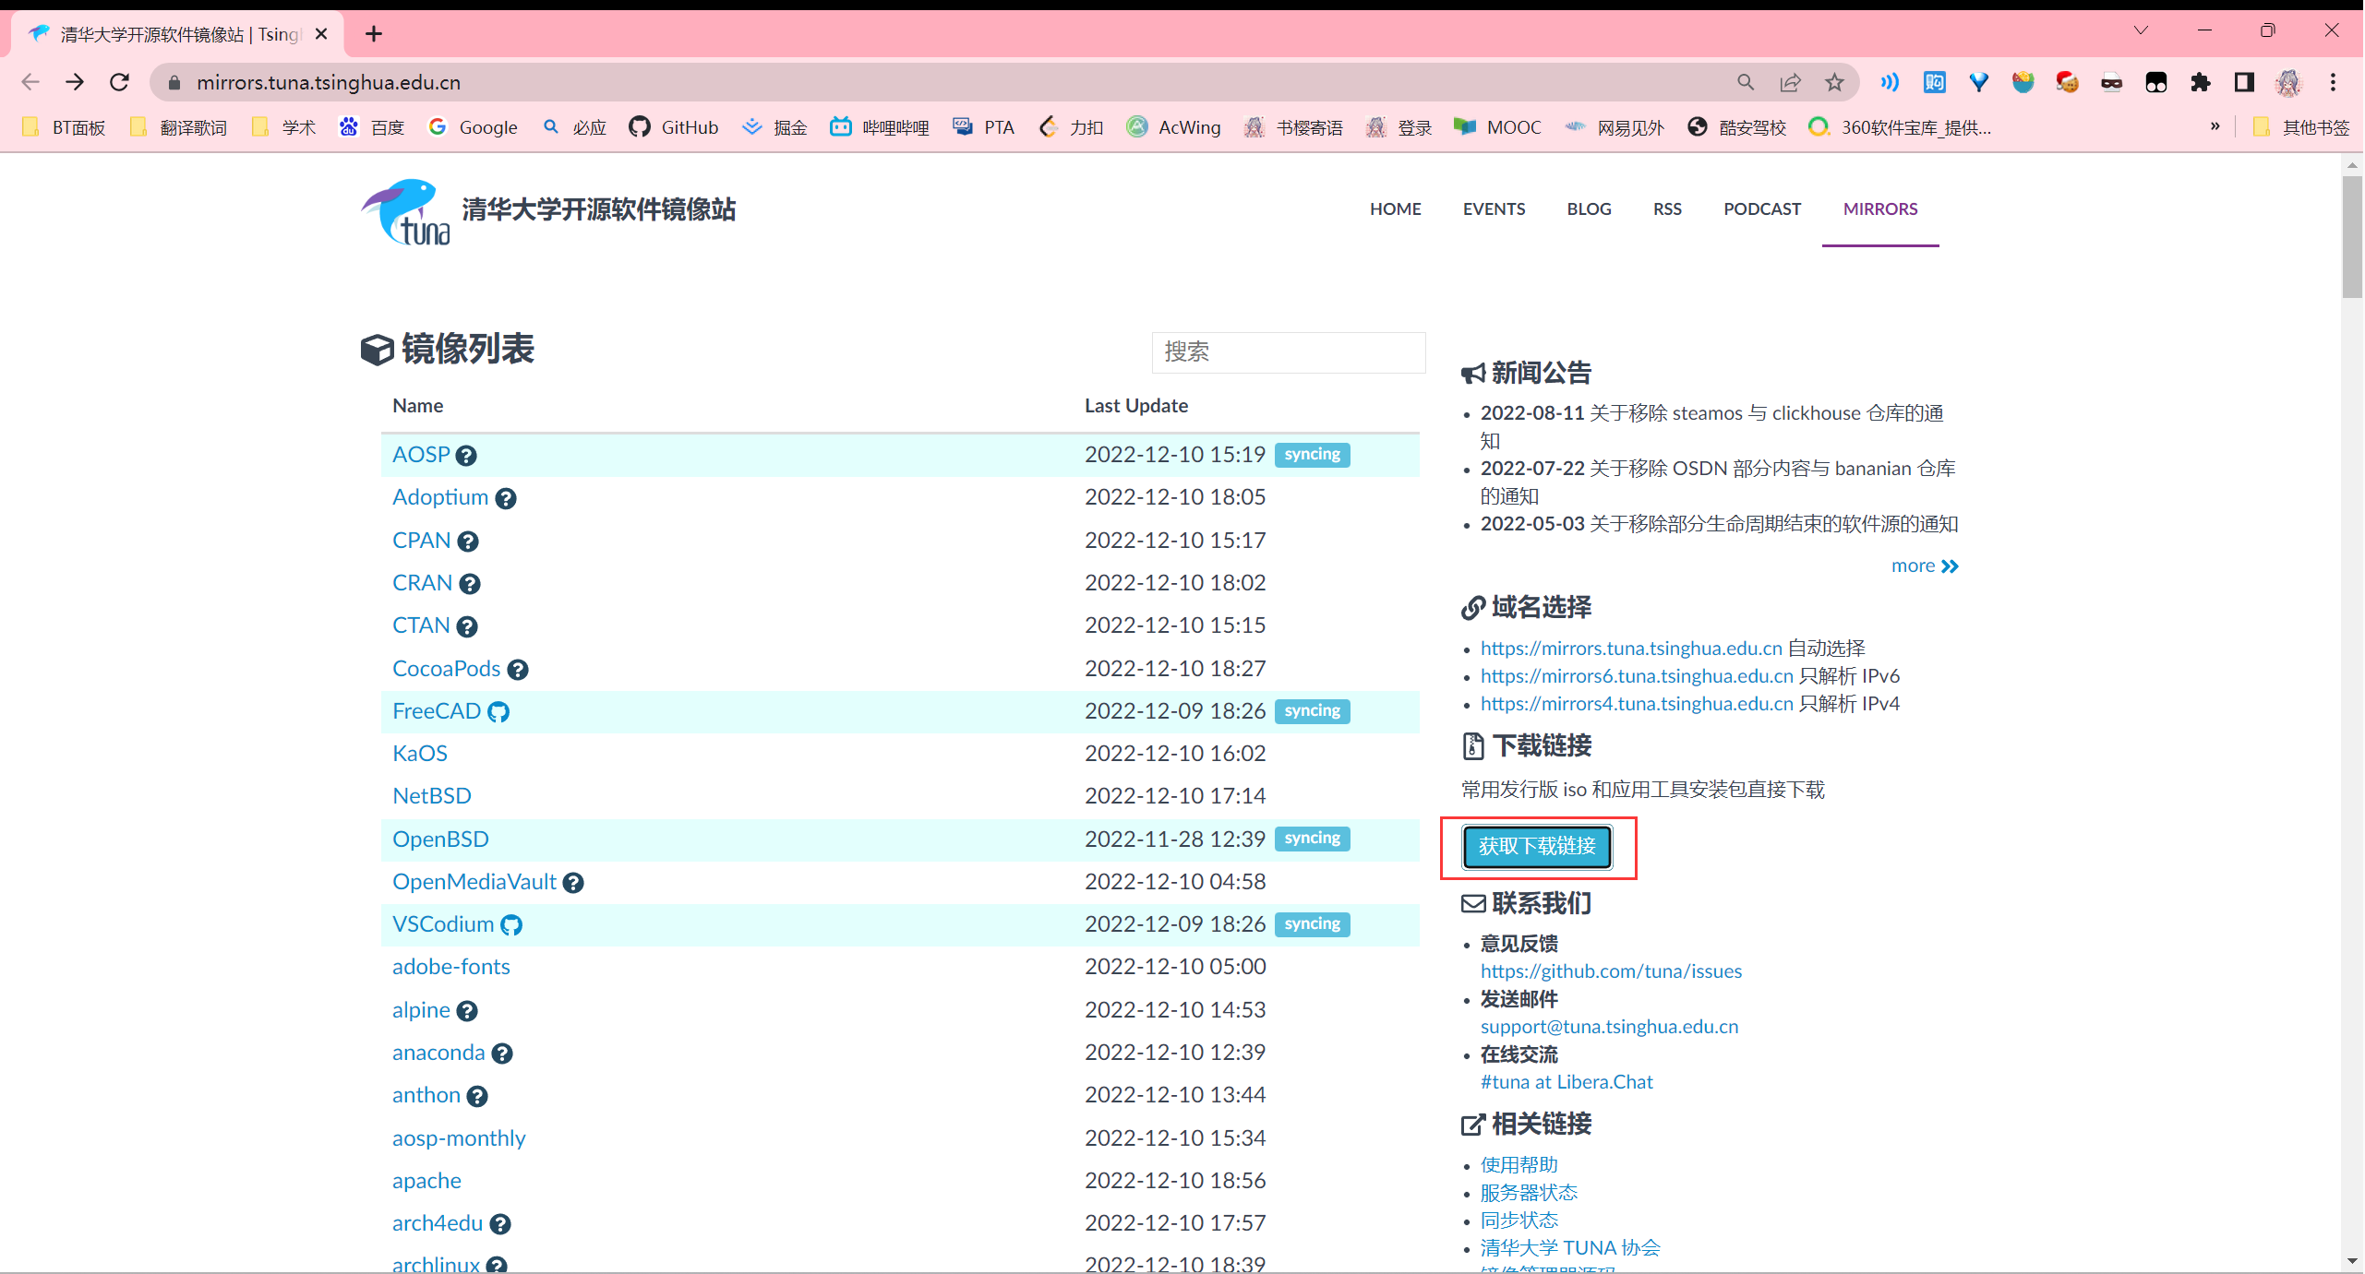Open the GitHub bookmark

pyautogui.click(x=674, y=127)
